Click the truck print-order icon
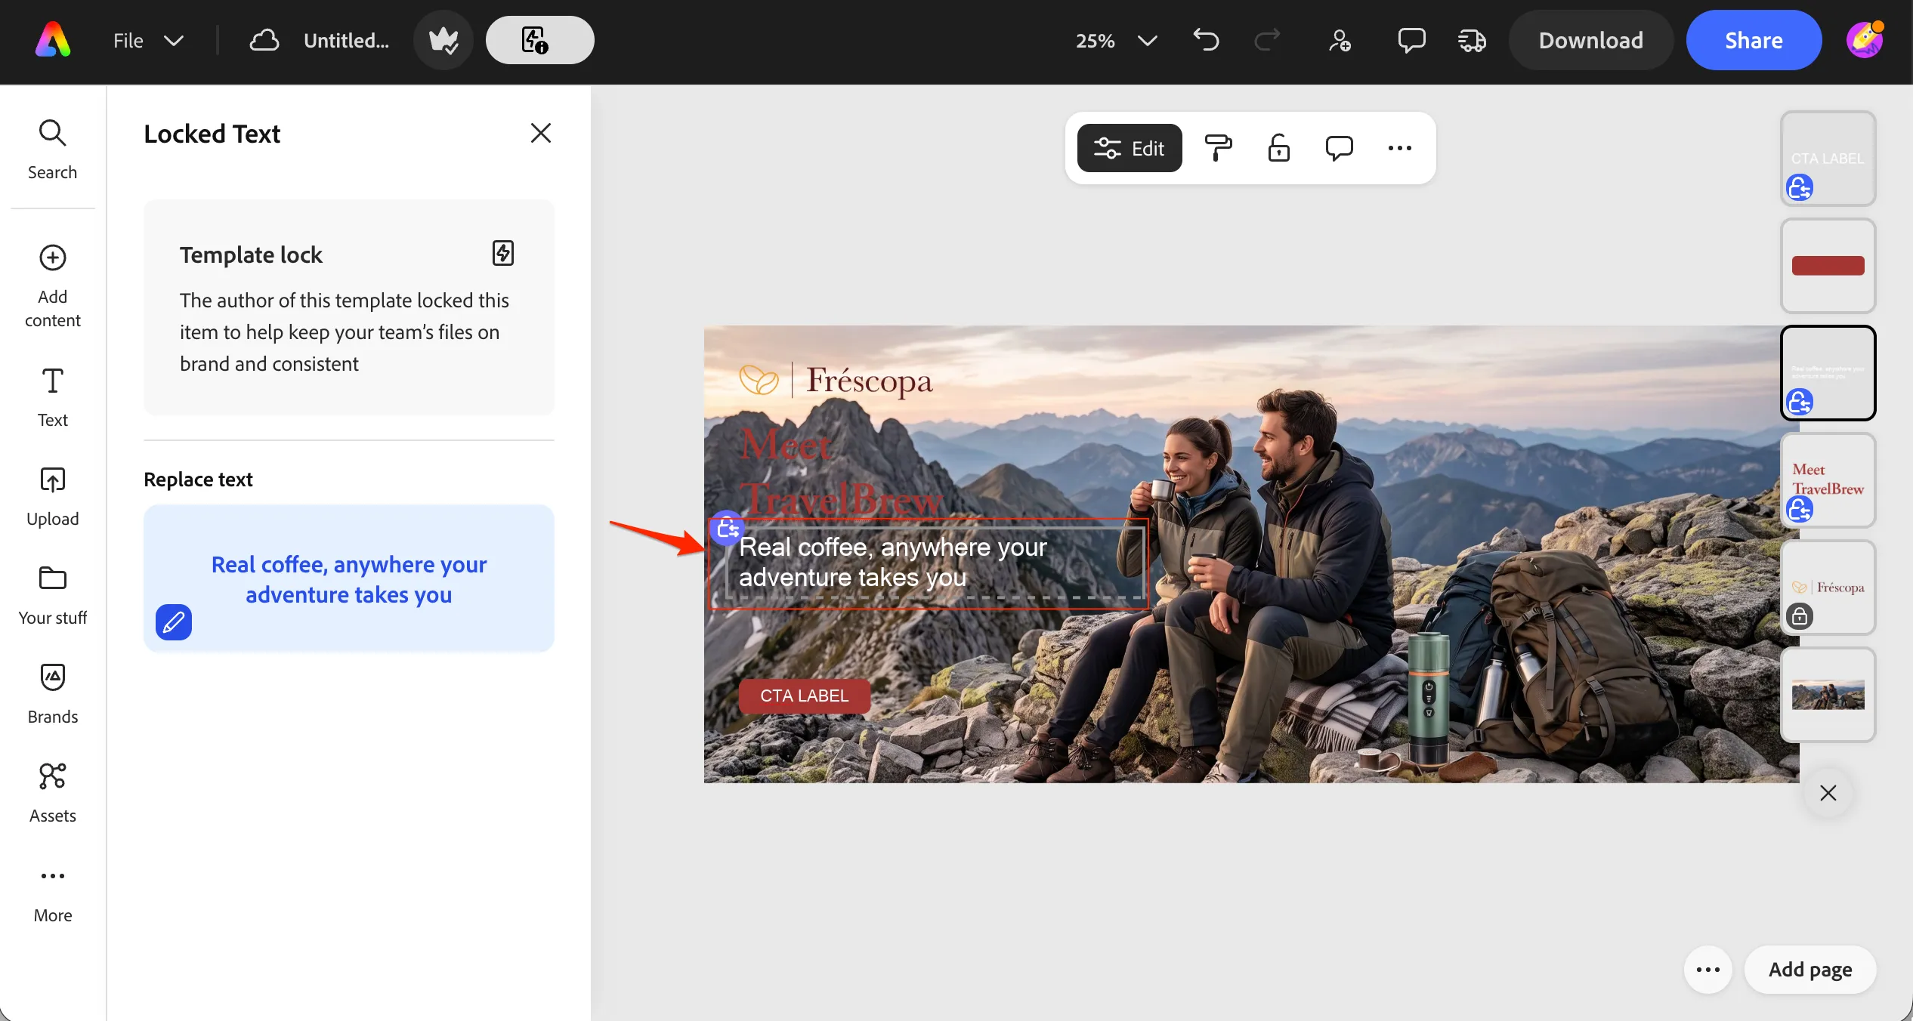The image size is (1913, 1021). tap(1472, 40)
